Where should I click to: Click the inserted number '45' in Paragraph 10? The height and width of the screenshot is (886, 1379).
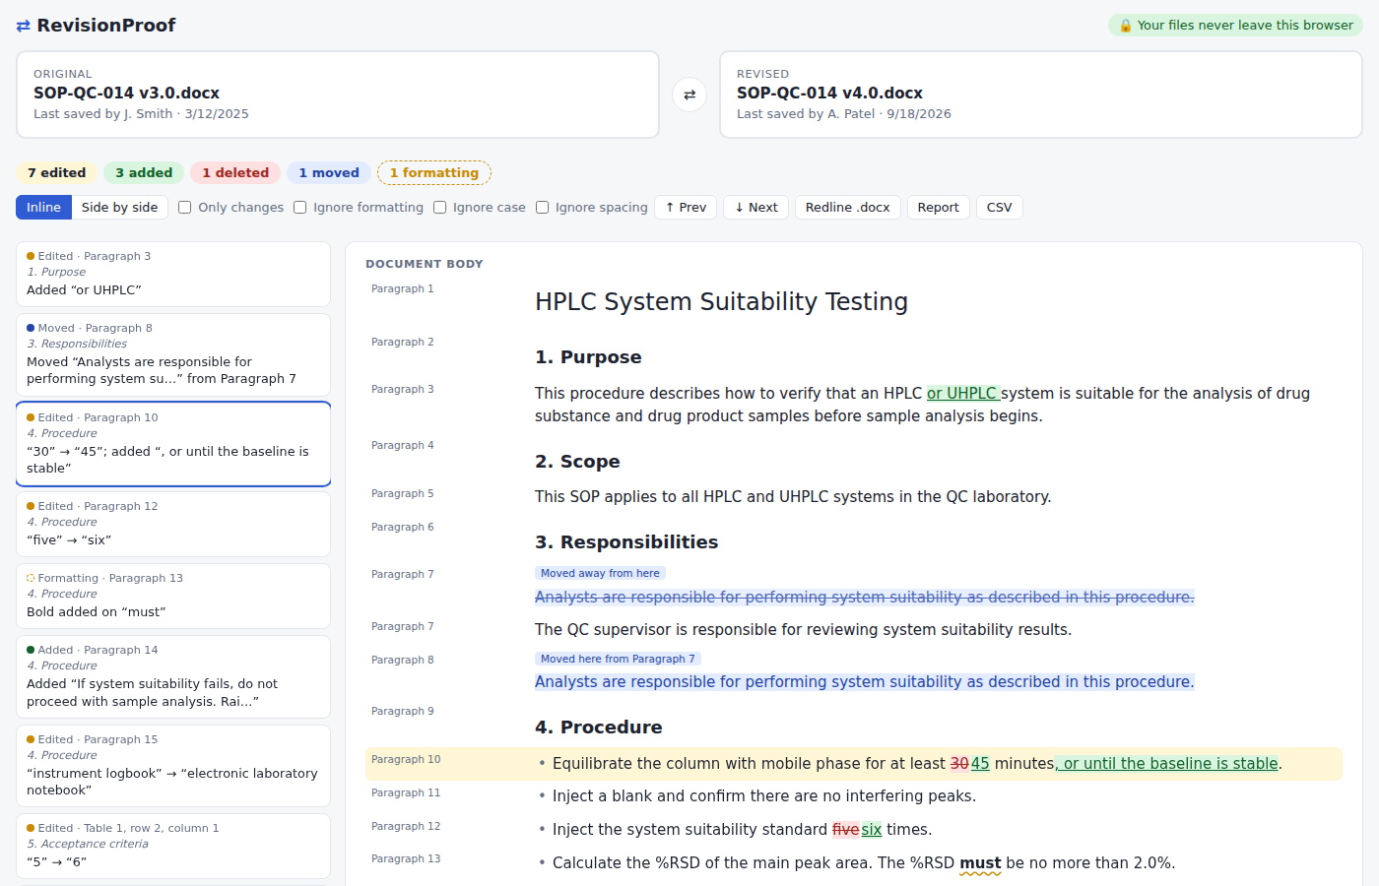[980, 764]
